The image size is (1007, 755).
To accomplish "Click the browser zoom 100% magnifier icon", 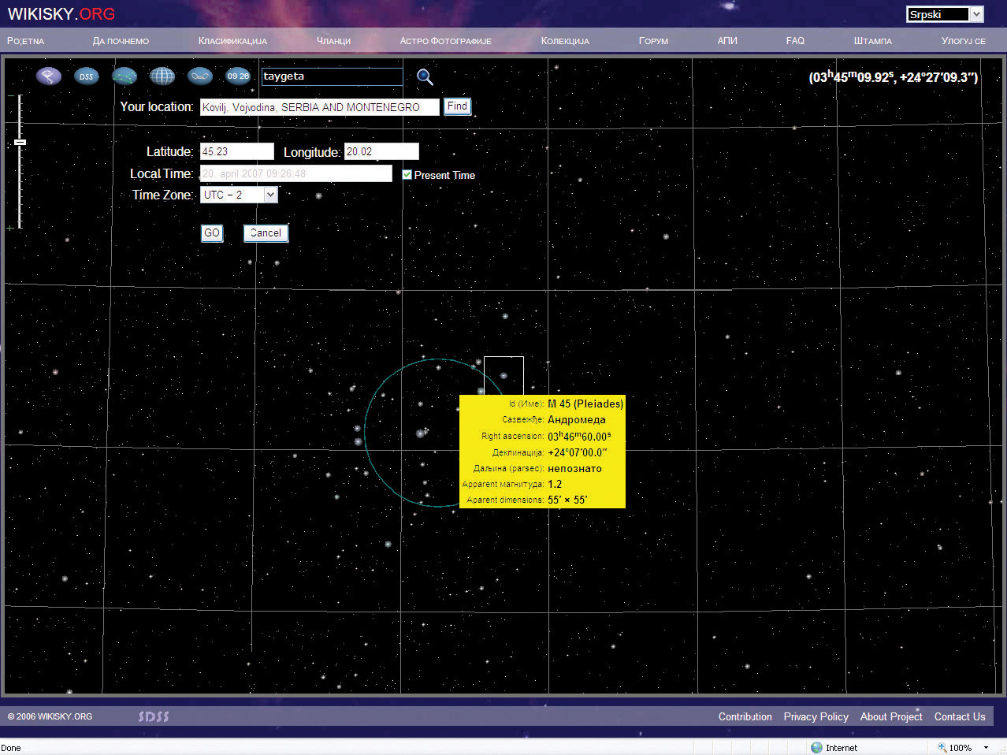I will point(942,747).
